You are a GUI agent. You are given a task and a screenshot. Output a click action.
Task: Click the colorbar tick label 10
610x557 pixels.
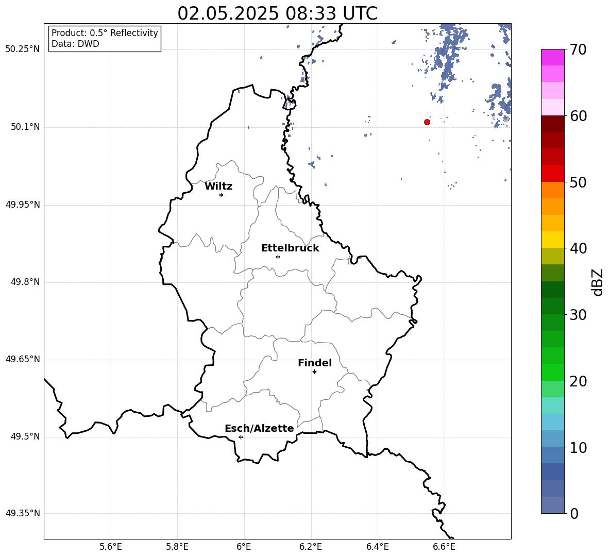tap(578, 448)
